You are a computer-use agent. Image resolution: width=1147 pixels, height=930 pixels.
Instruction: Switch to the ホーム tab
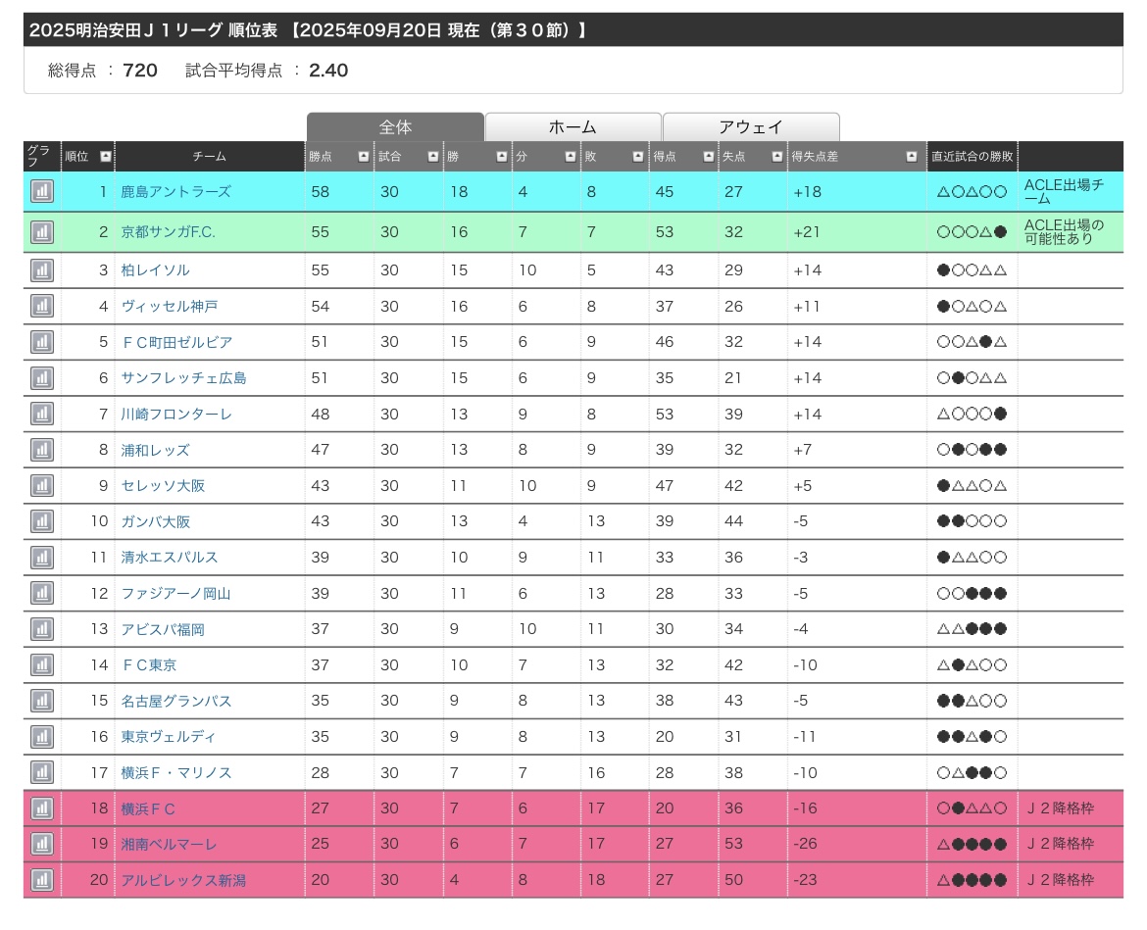pos(573,127)
